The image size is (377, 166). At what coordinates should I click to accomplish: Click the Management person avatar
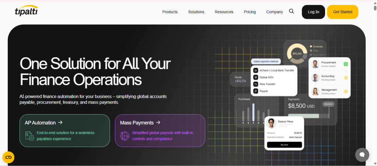[x=315, y=91]
